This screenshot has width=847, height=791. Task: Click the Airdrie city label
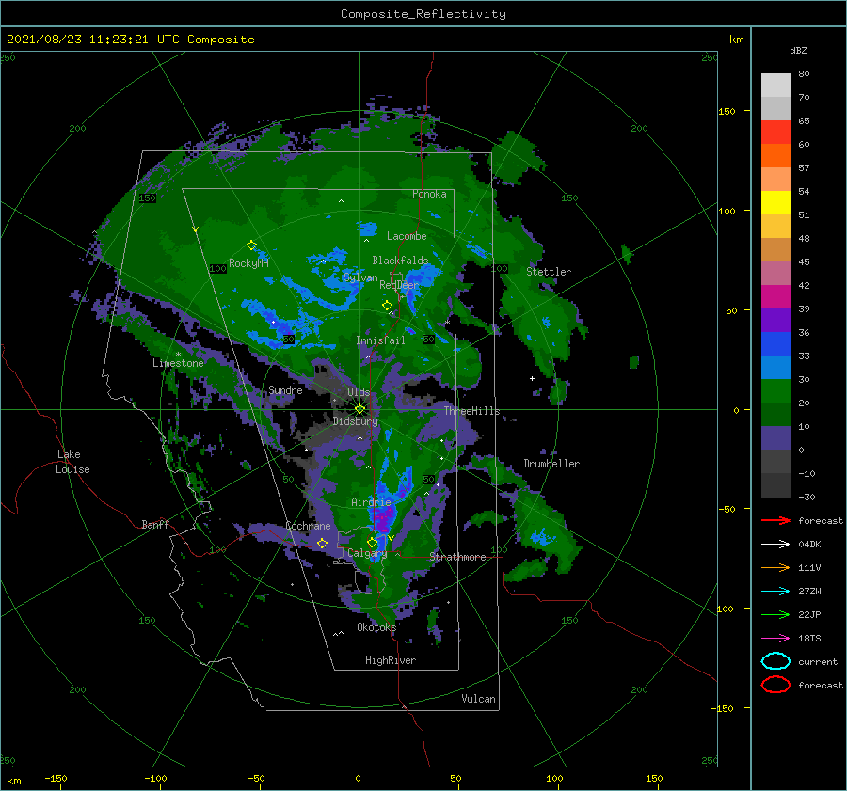point(371,502)
